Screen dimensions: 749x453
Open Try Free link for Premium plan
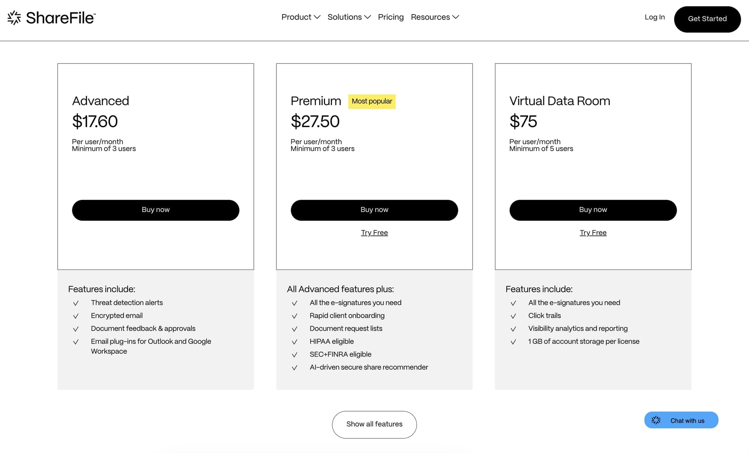(374, 232)
